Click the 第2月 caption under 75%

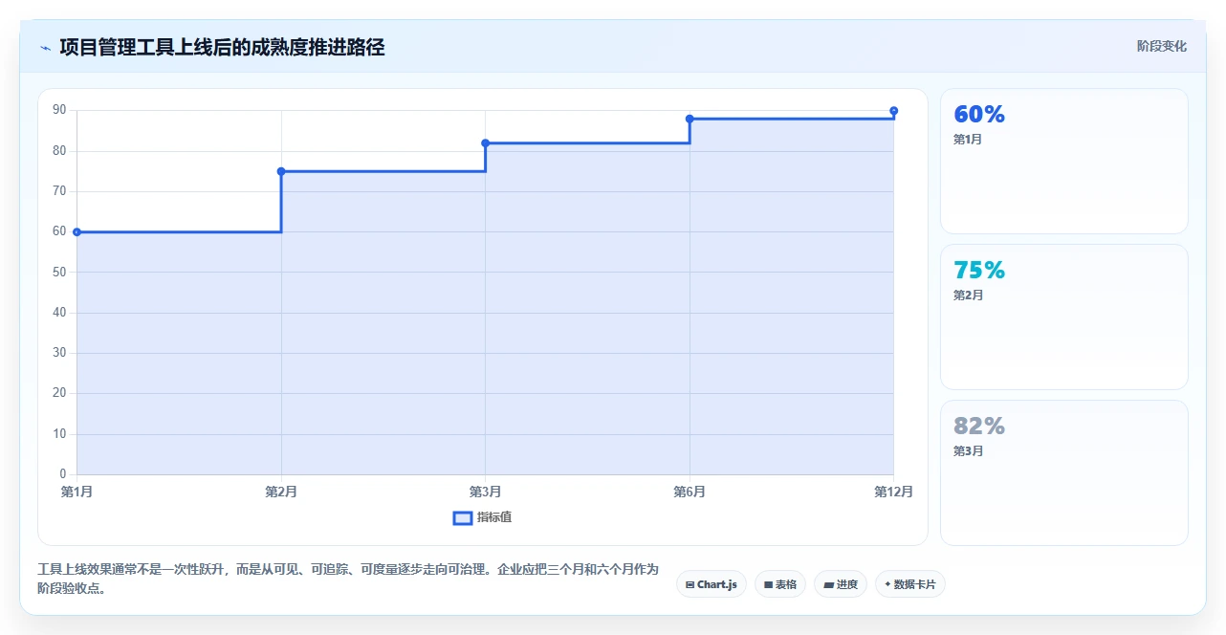968,296
